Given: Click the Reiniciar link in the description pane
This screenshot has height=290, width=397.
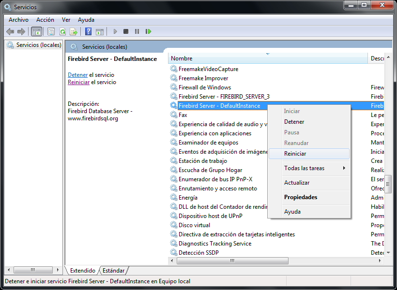Looking at the screenshot, I should [x=78, y=82].
